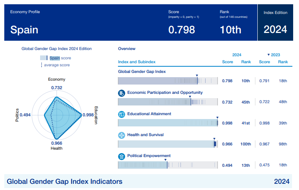Click 'Global Gender Gap Index 2024 Edition' heading
299x190 pixels.
56,48
